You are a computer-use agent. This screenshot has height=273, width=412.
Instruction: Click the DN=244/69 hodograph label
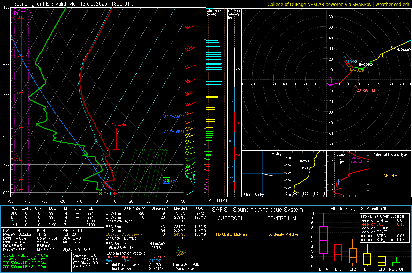coord(403,50)
